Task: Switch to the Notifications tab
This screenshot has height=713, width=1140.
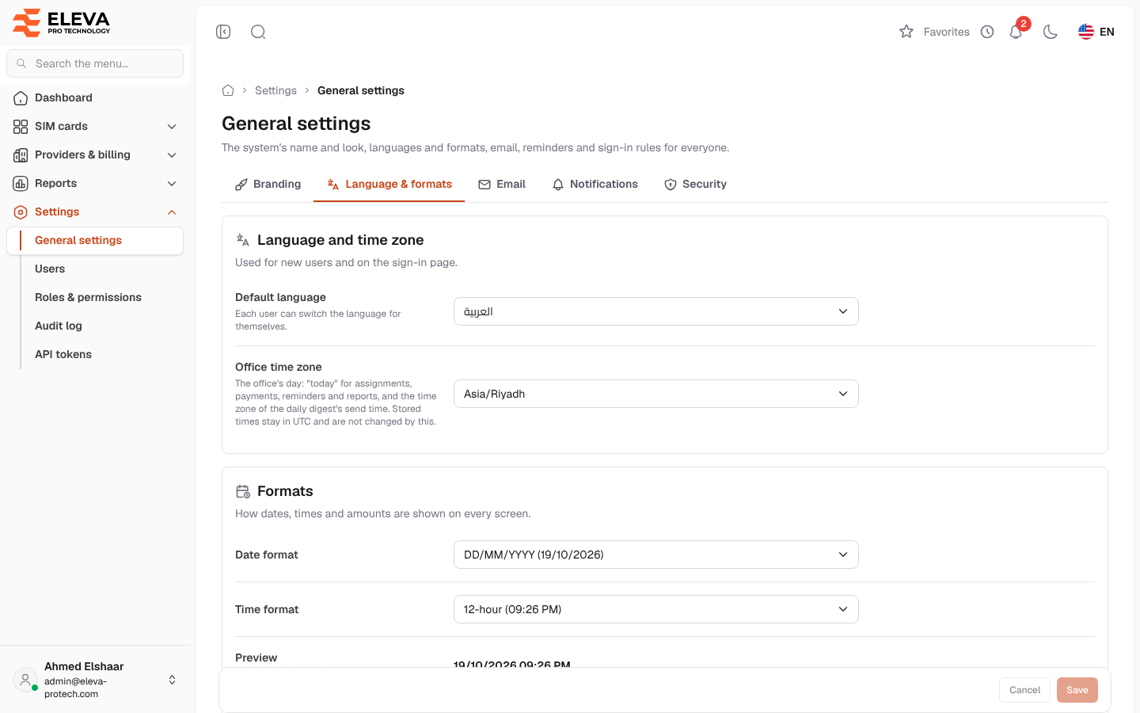Action: click(595, 184)
